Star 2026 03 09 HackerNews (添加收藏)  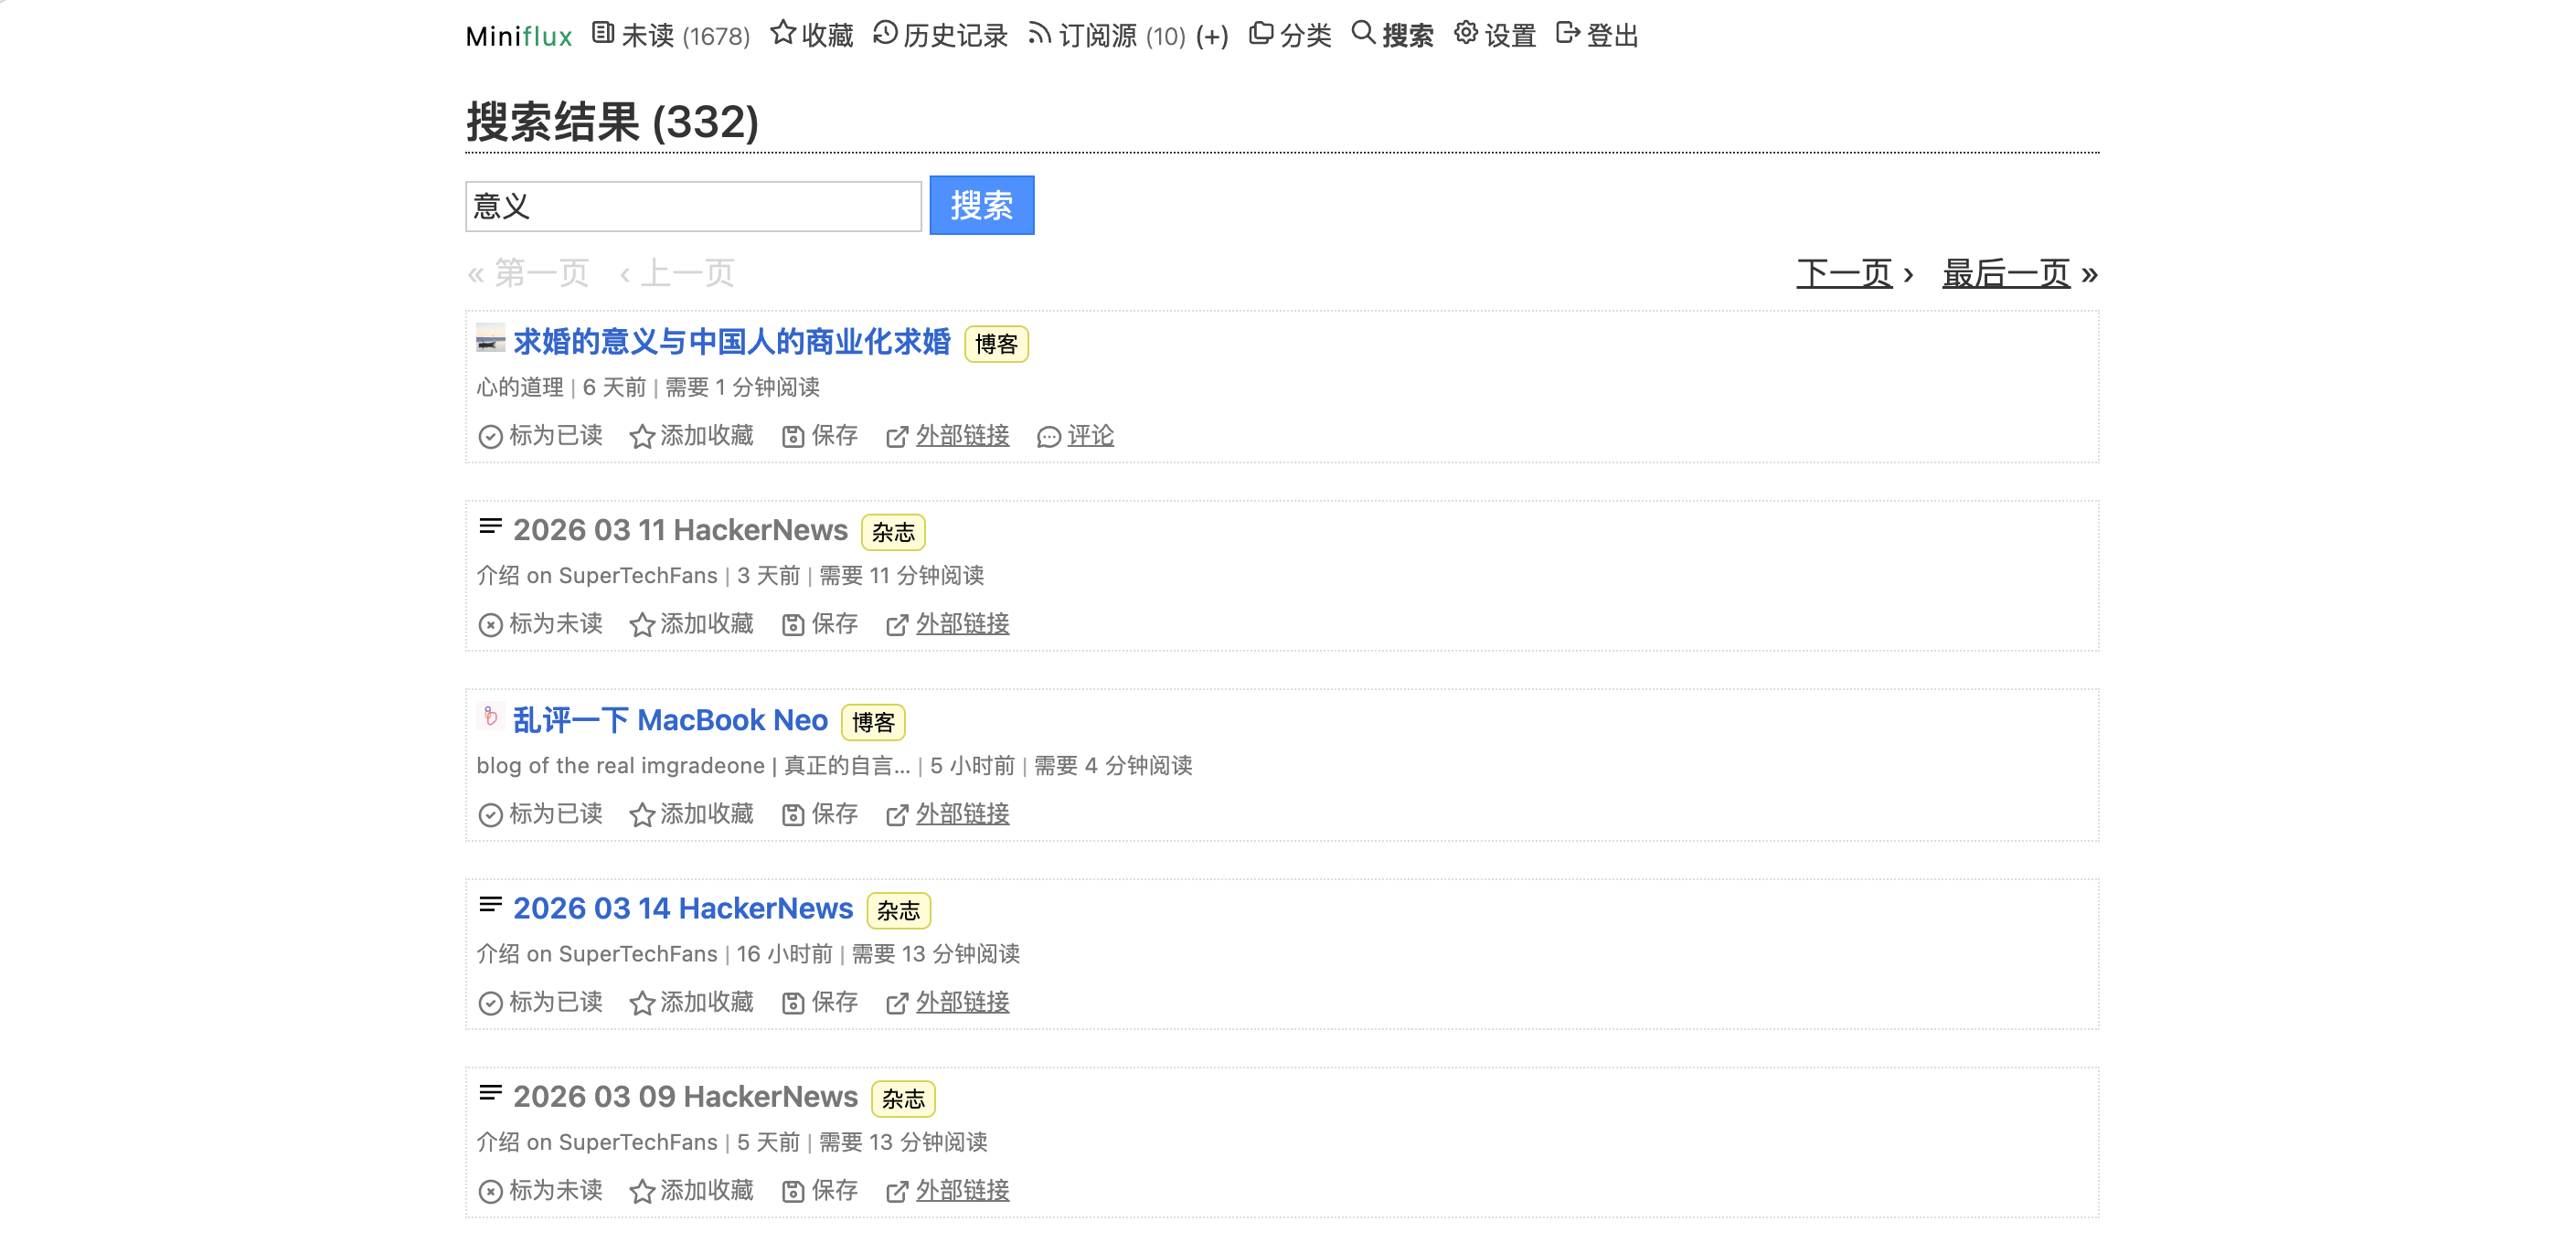(691, 1190)
